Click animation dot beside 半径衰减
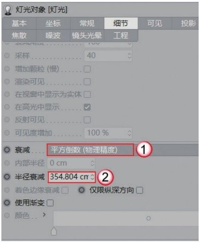200x242 pixels. click(7, 177)
